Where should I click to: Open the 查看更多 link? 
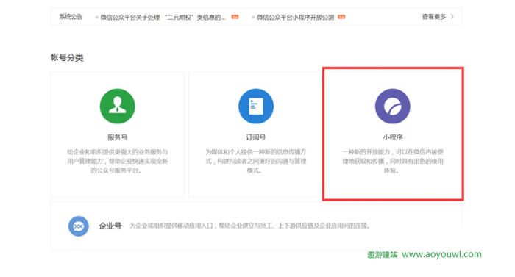(434, 17)
